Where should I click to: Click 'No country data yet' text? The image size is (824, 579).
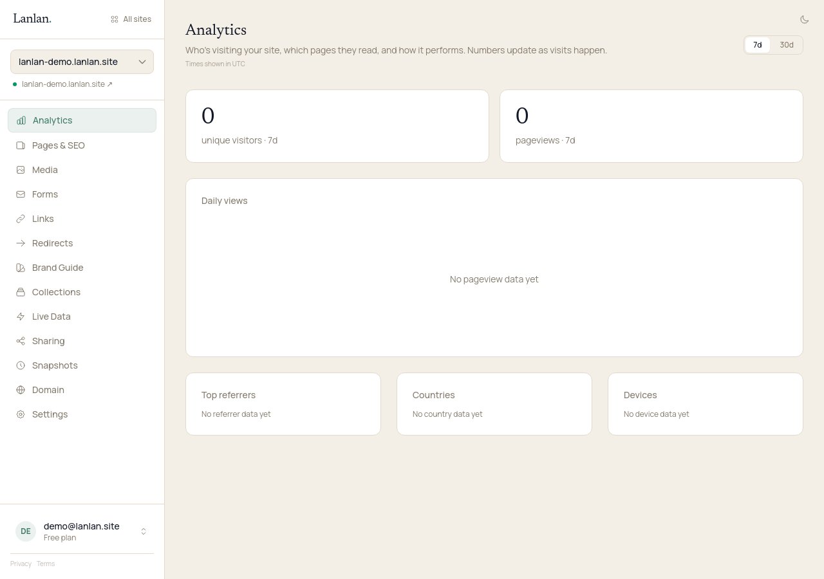447,414
